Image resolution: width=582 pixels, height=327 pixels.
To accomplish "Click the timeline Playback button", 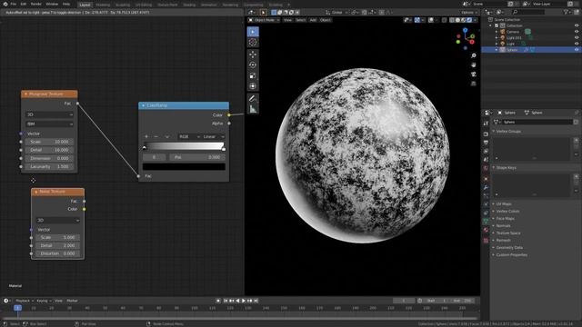I will coord(24,301).
